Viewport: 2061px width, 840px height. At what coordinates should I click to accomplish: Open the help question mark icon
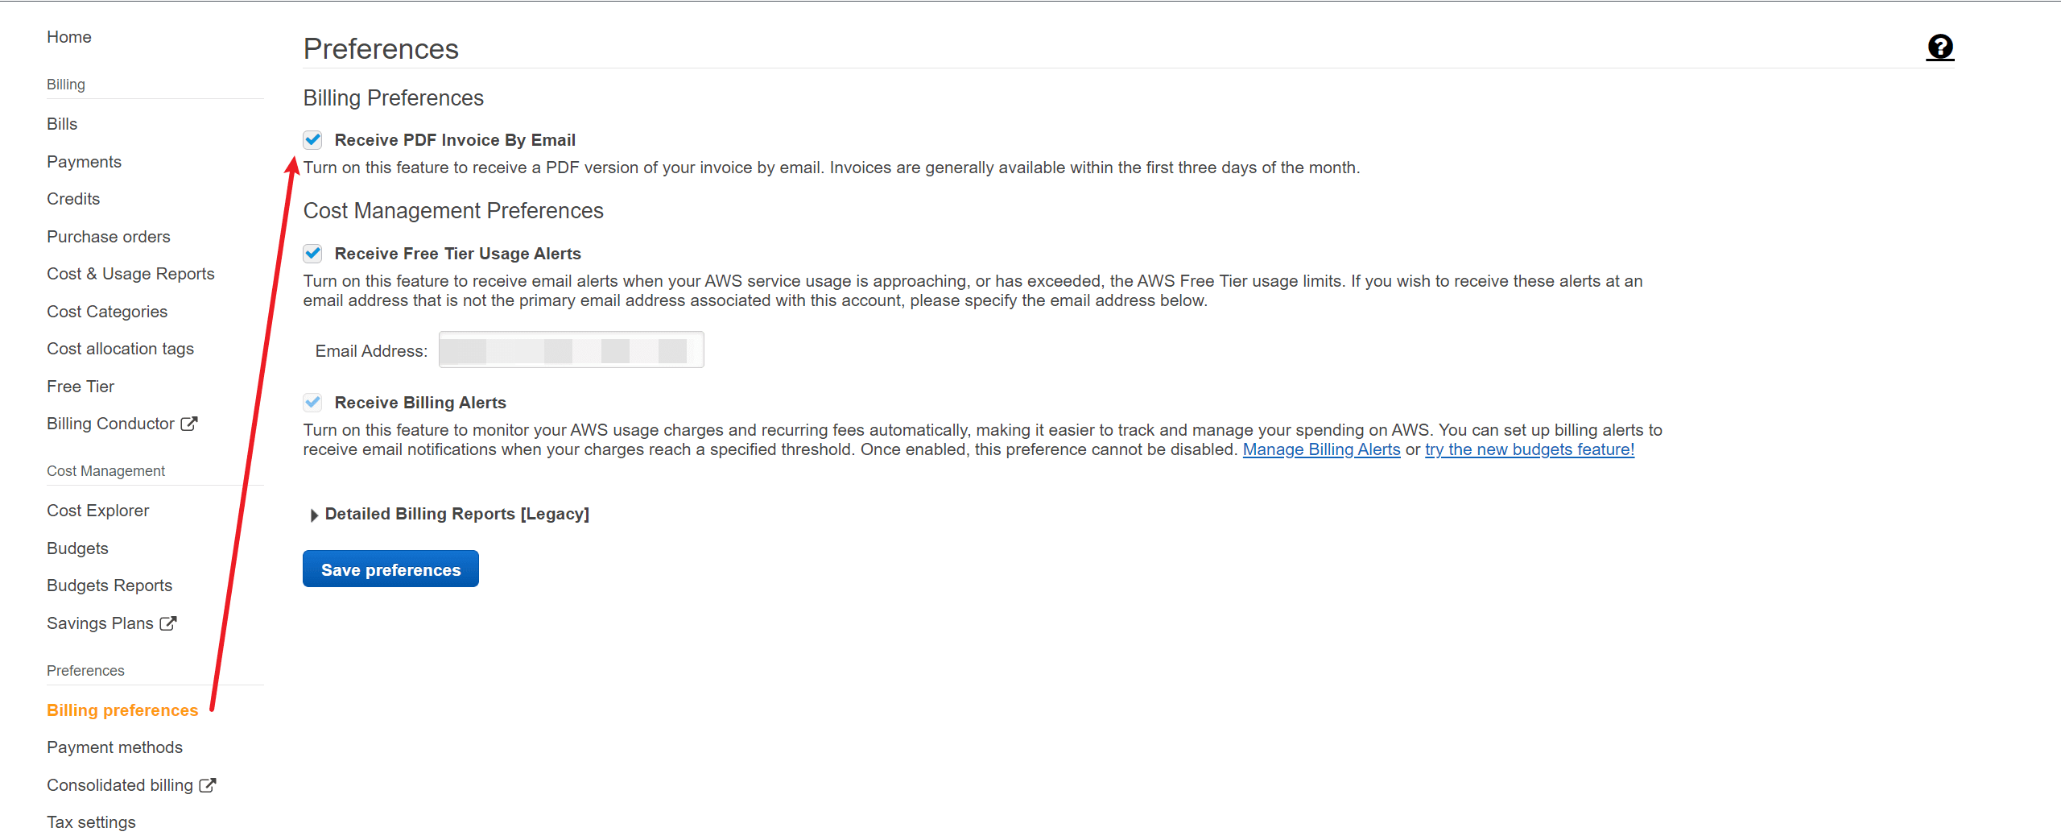(x=1939, y=48)
